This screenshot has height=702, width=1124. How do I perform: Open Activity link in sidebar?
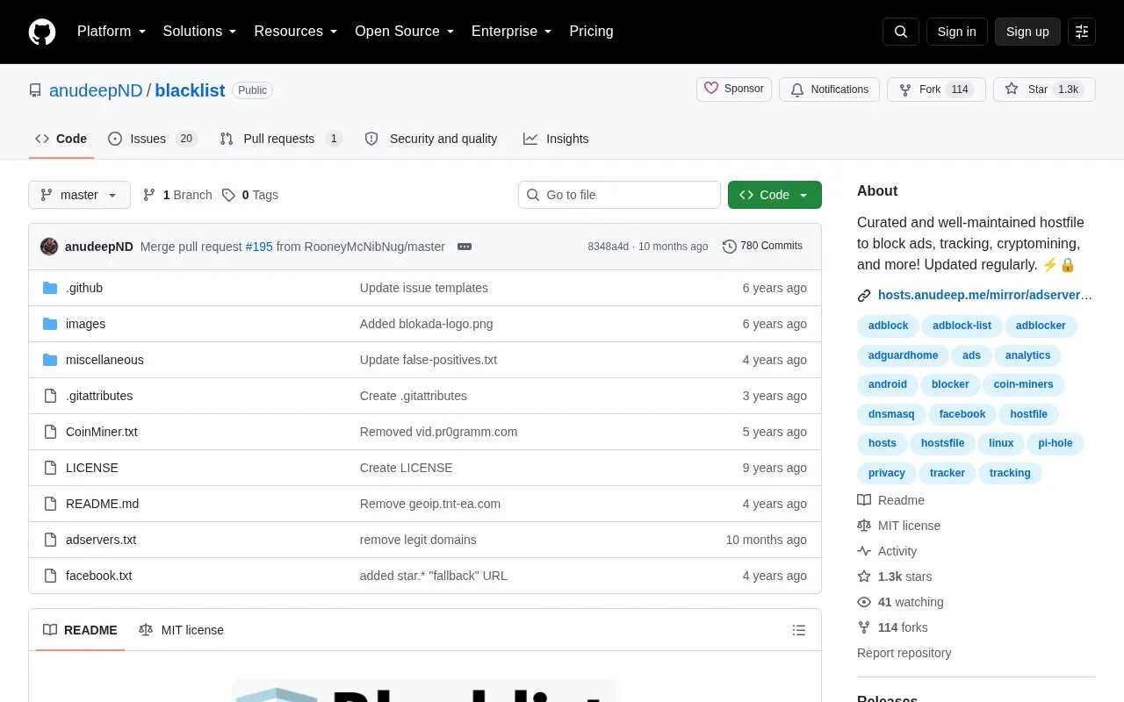887,551
